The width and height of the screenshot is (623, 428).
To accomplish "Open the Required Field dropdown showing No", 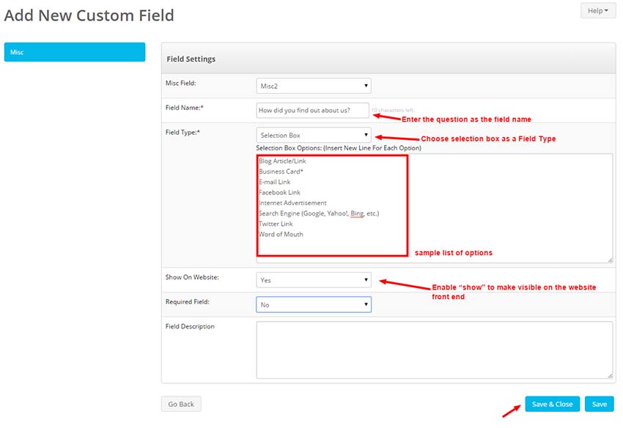I will (x=314, y=305).
